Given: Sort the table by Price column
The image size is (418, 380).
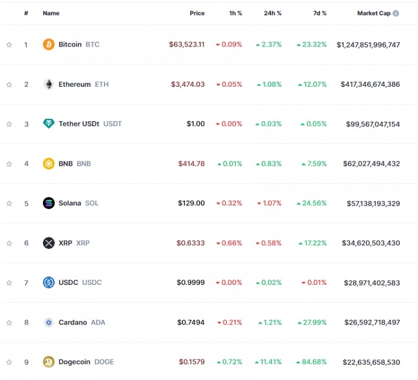Looking at the screenshot, I should click(x=197, y=13).
